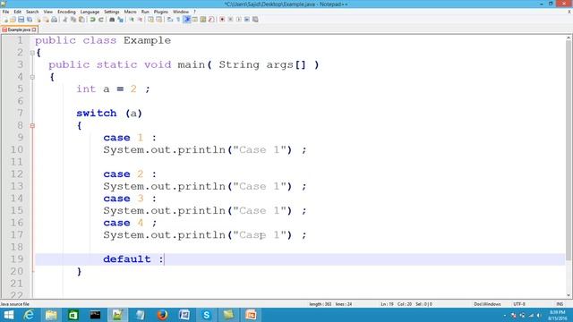This screenshot has width=573, height=322.
Task: Undo the last edit with the toolbar icon
Action: pyautogui.click(x=92, y=20)
